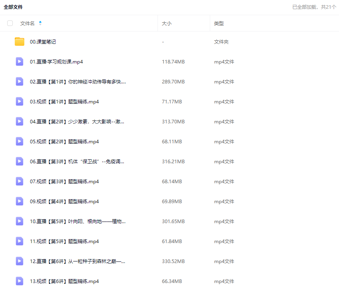Click video icon next to 09.视频【第4讲】题型精练.mp4
339x289 pixels.
(x=20, y=201)
